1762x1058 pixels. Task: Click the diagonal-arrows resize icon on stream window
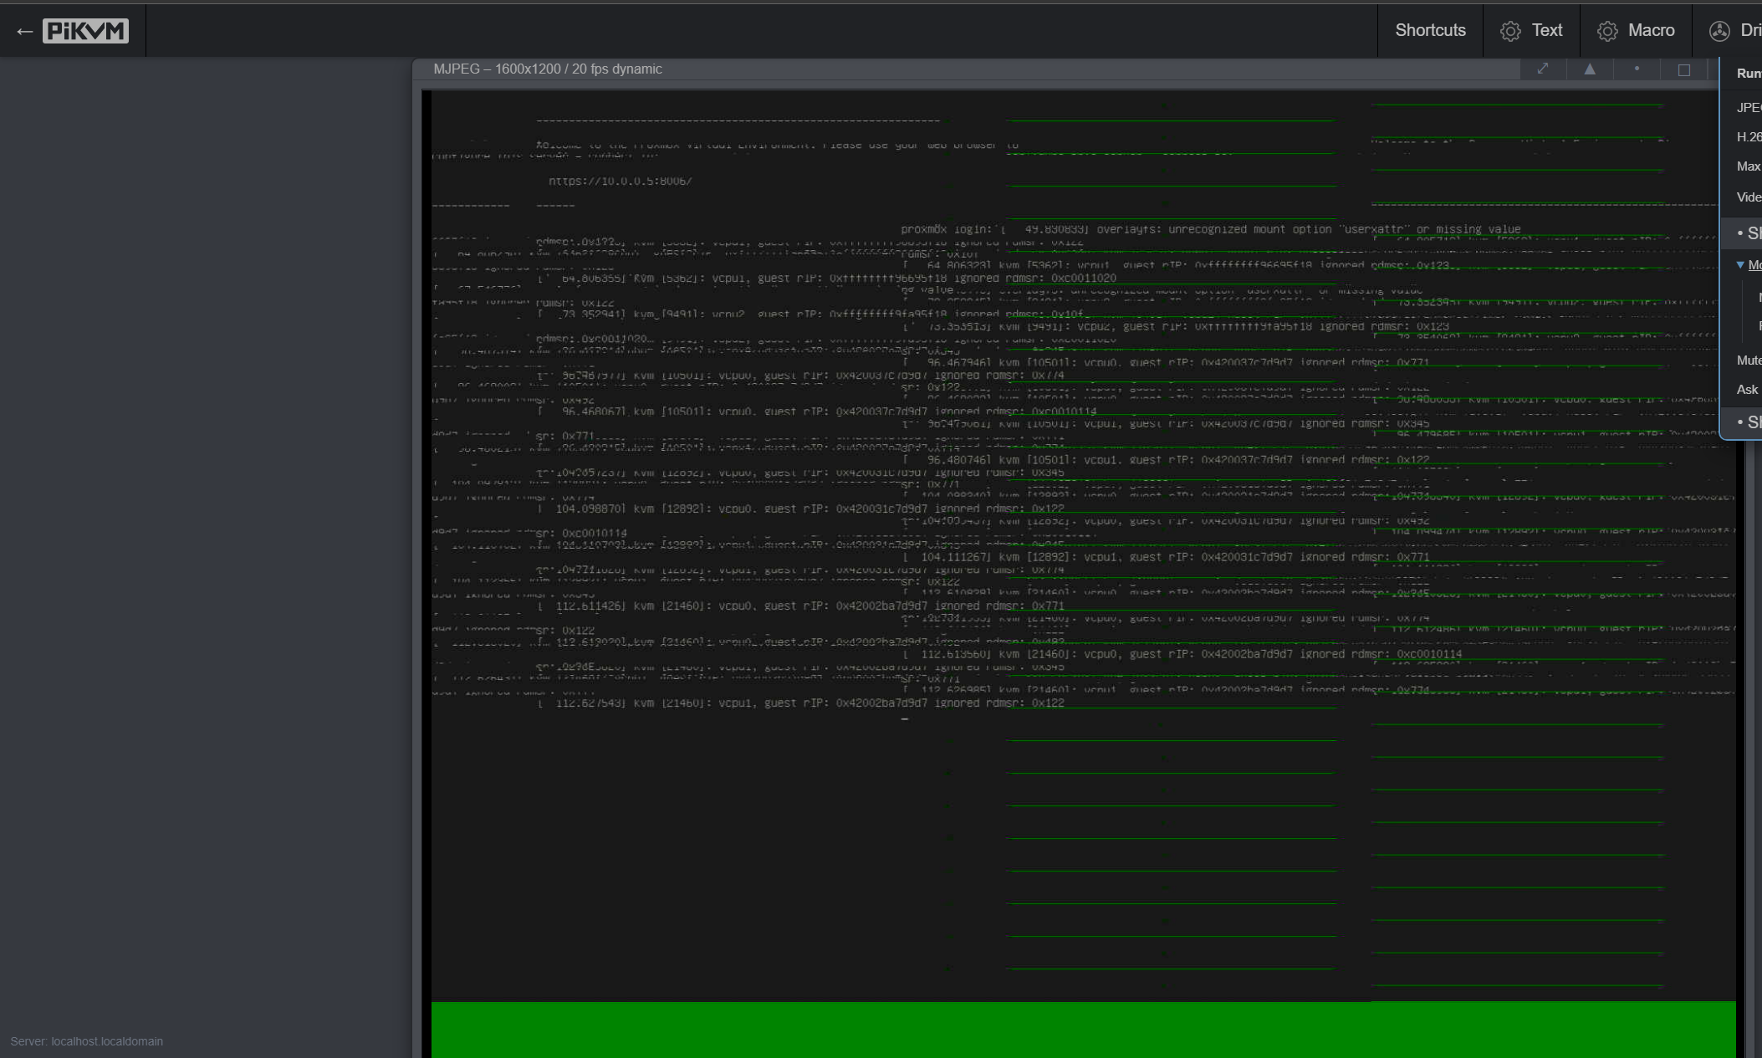coord(1543,69)
